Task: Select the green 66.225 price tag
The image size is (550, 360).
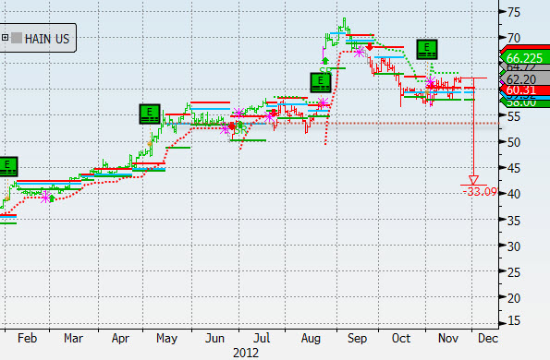Action: click(525, 58)
